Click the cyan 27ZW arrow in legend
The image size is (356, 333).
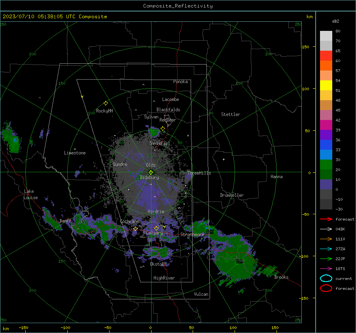click(326, 249)
